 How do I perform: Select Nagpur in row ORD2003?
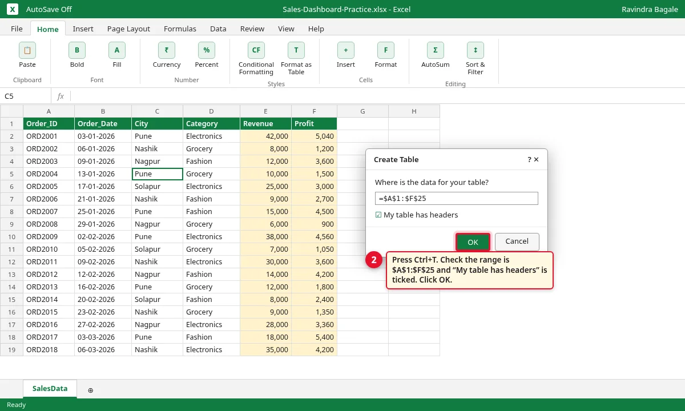pos(157,161)
